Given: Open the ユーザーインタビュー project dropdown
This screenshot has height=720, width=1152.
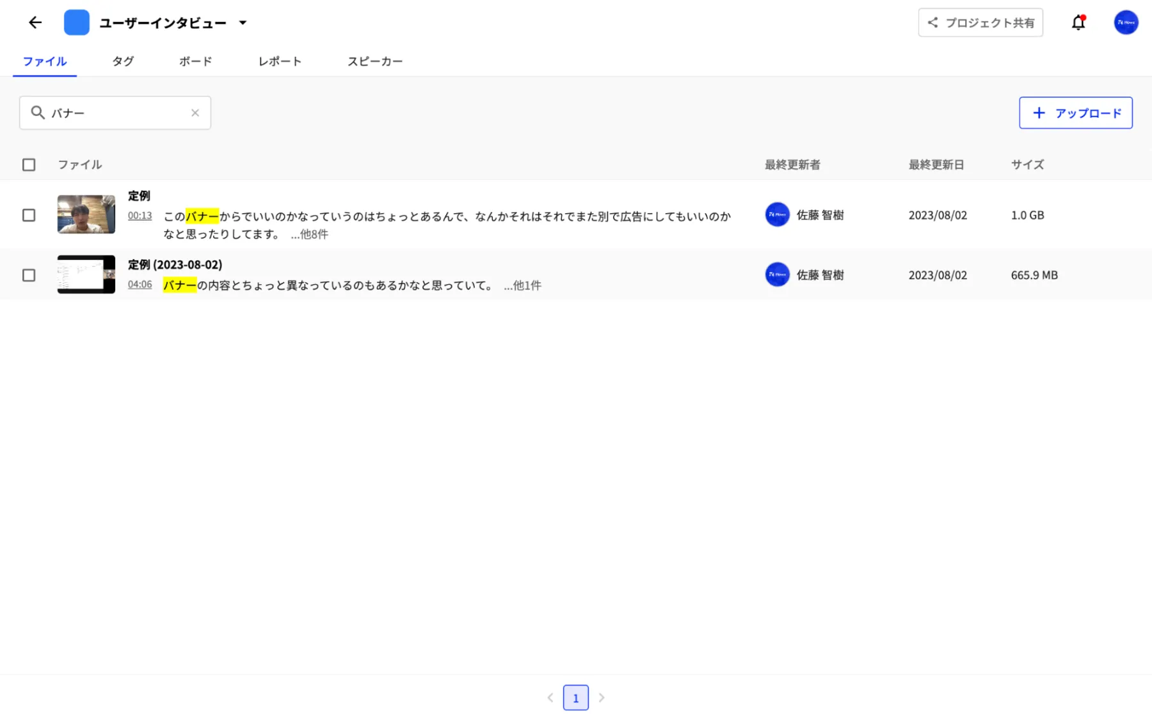Looking at the screenshot, I should coord(243,22).
